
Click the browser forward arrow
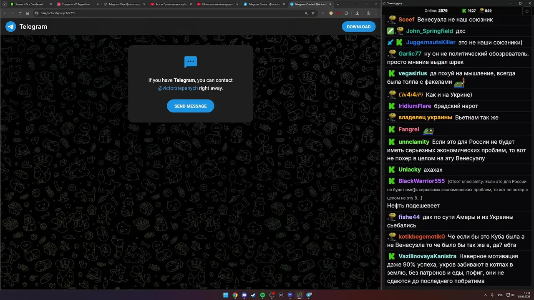[13, 13]
